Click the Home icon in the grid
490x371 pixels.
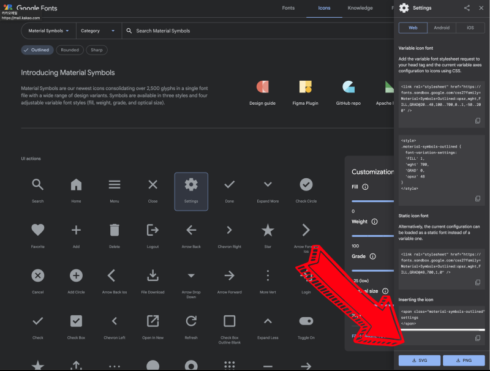[76, 185]
